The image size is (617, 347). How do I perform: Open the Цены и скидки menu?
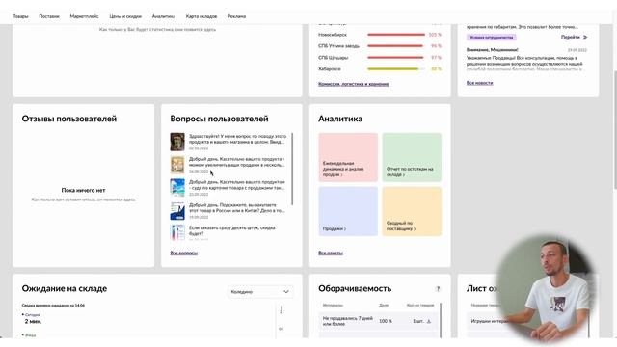125,16
